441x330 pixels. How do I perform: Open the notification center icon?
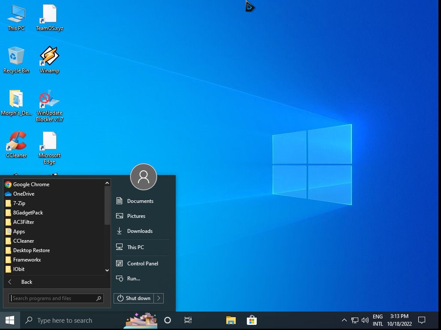tap(422, 320)
